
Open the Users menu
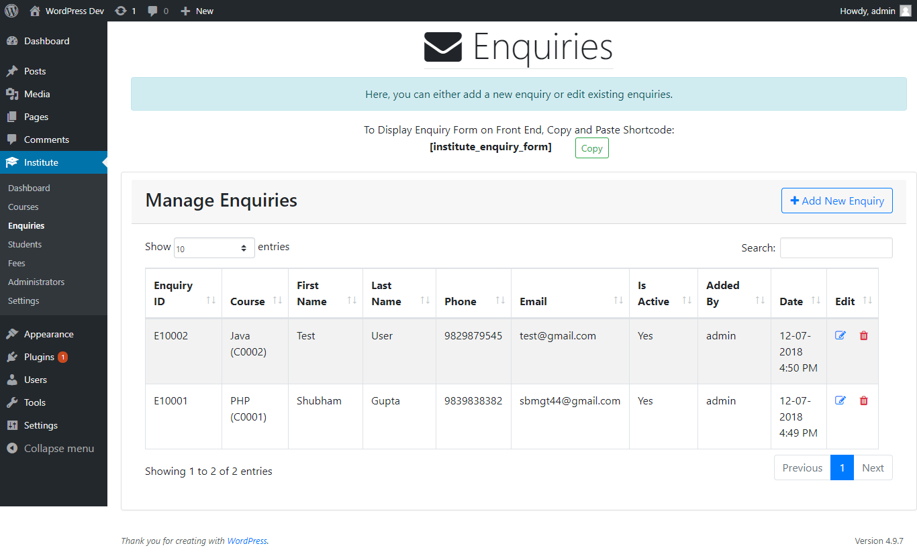pos(54,380)
